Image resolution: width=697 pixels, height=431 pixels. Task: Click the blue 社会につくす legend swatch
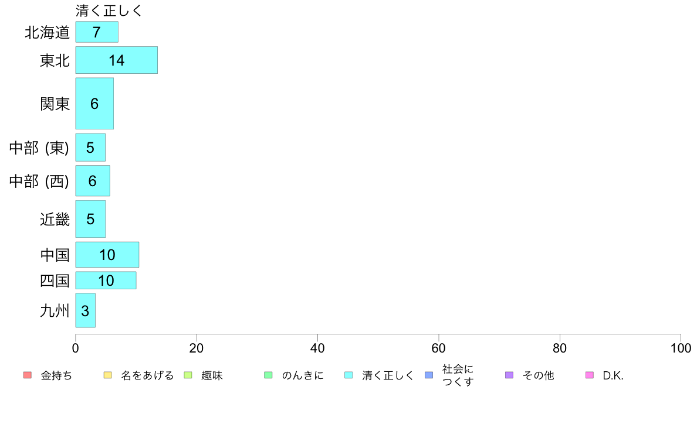429,375
